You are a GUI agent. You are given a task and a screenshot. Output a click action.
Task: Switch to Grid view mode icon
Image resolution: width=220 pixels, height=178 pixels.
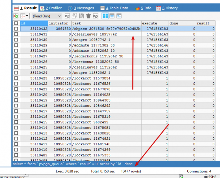(x=105, y=16)
